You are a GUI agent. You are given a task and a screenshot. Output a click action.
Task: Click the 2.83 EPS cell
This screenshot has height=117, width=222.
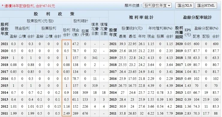(188, 113)
